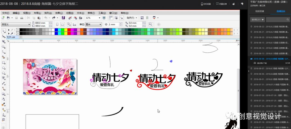Click Publish to PDF icon
The width and height of the screenshot is (291, 129).
pyautogui.click(x=81, y=18)
